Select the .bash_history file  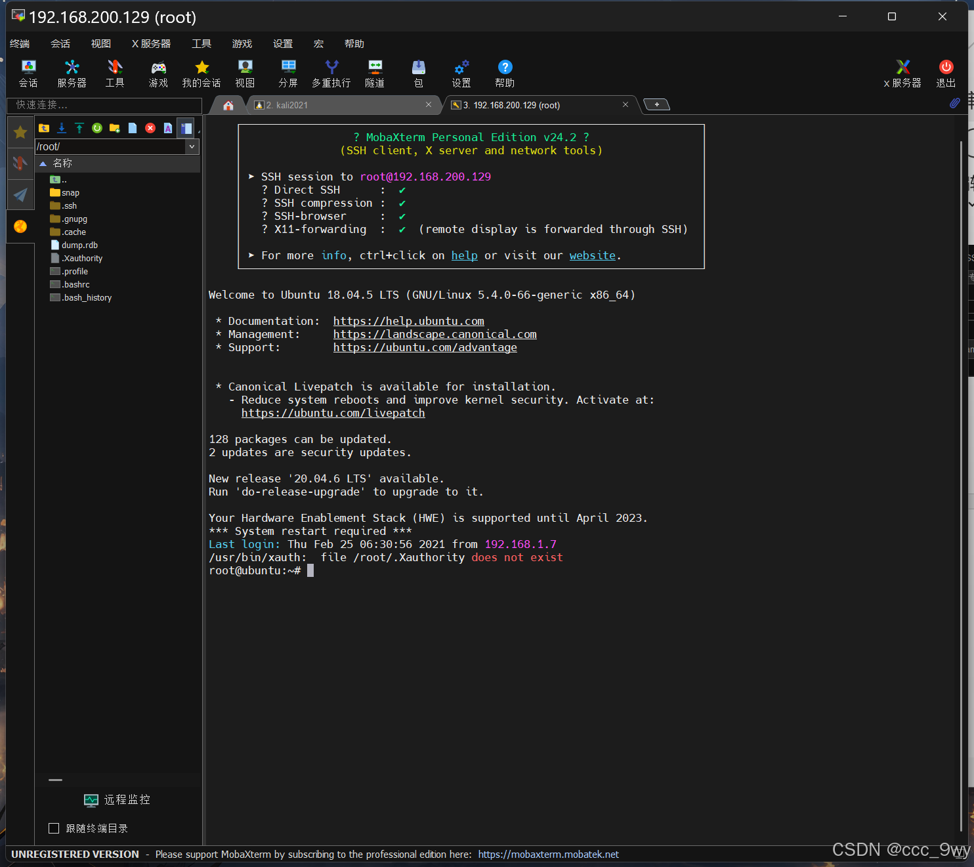(x=81, y=298)
